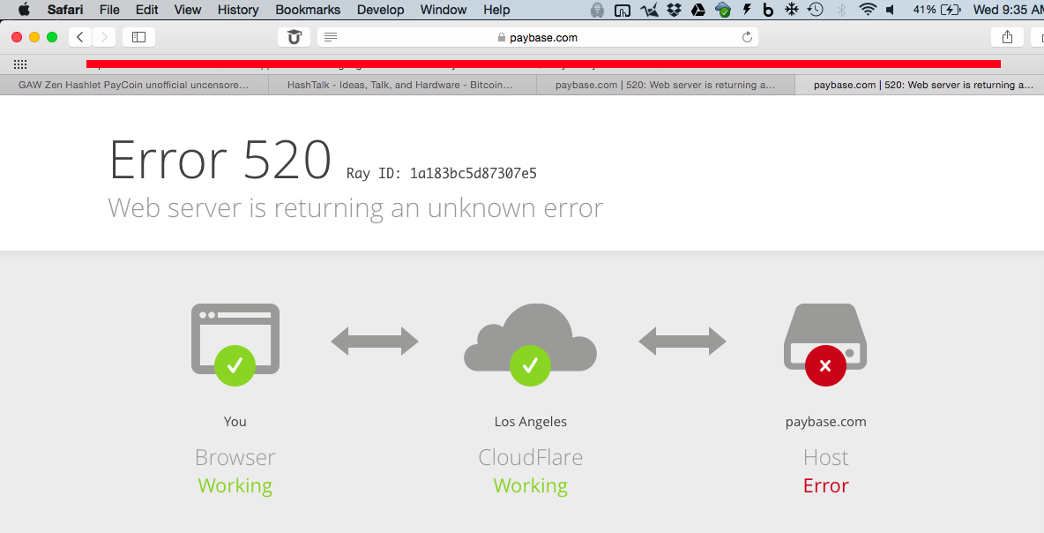Open the Develop menu
The height and width of the screenshot is (533, 1044).
[380, 10]
